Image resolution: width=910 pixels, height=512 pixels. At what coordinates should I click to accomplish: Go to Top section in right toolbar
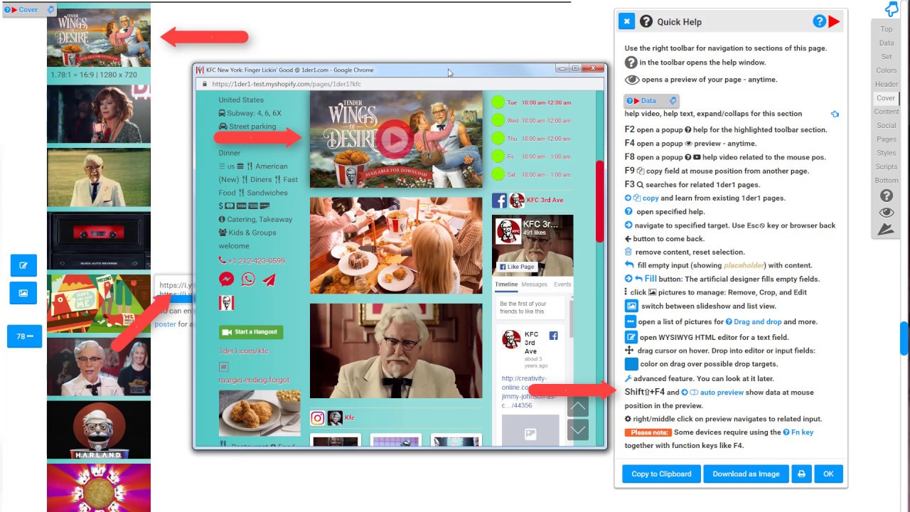[x=886, y=29]
